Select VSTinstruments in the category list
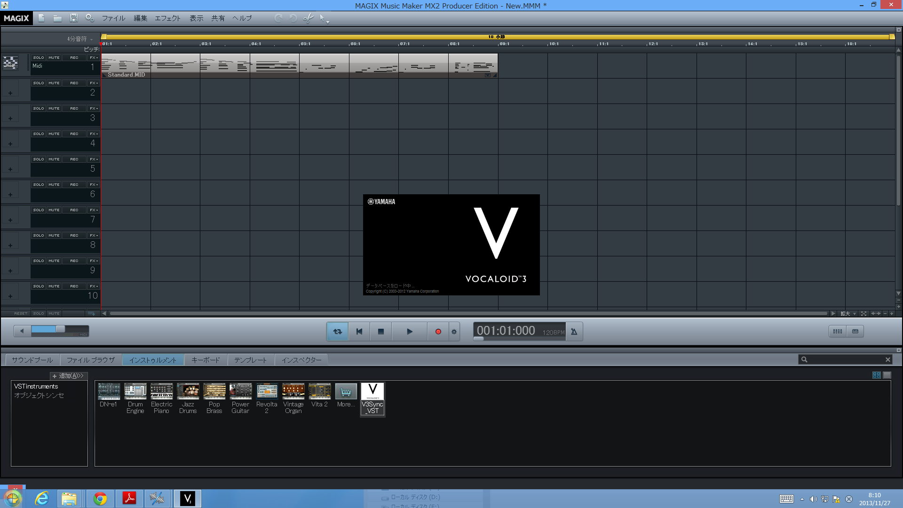Image resolution: width=903 pixels, height=508 pixels. pyautogui.click(x=36, y=386)
